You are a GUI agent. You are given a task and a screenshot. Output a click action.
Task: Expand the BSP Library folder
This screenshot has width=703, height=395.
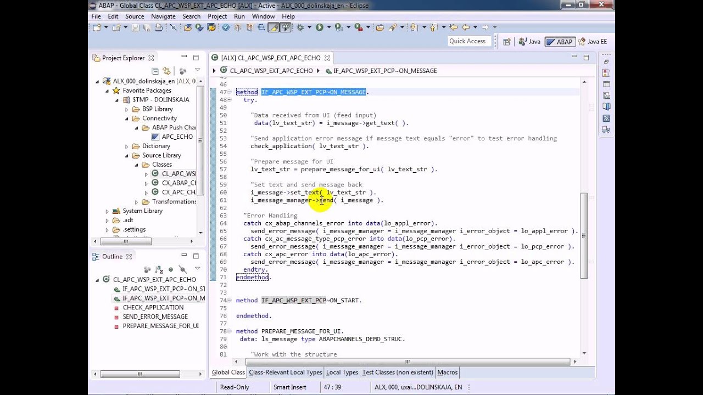click(126, 109)
